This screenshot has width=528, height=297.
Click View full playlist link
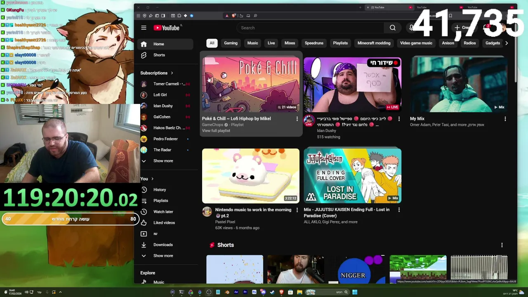tap(216, 131)
